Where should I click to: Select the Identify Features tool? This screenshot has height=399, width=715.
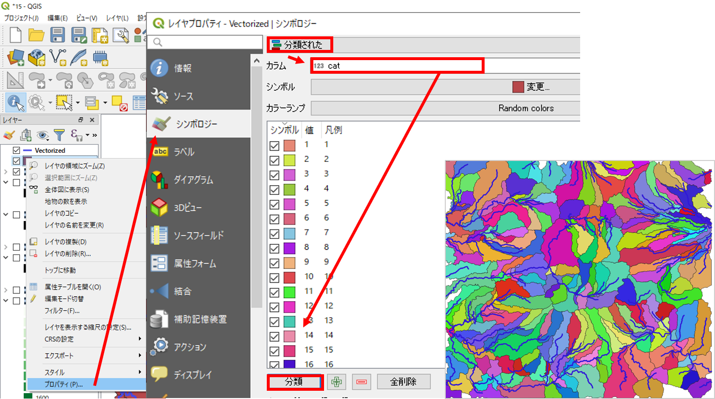16,102
